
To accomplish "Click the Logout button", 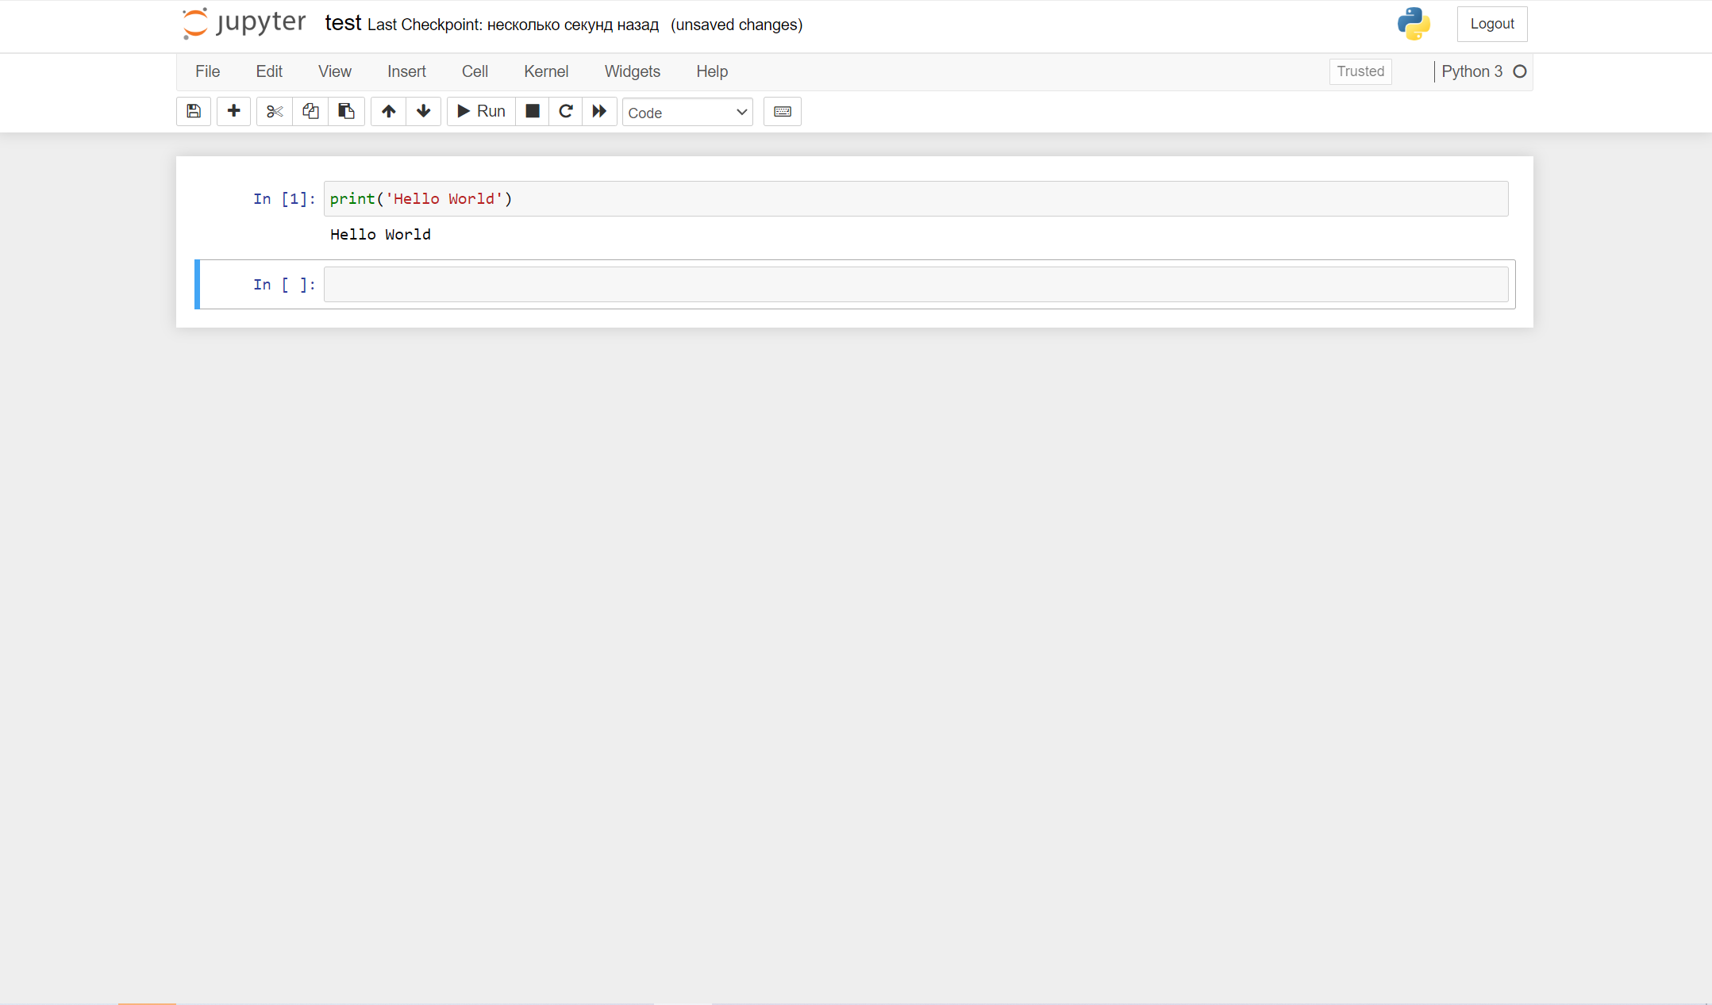I will [x=1491, y=24].
